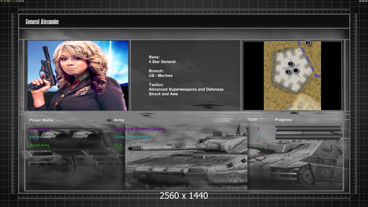The image size is (368, 207).
Task: Click the 'Team' column header
Action: [252, 120]
